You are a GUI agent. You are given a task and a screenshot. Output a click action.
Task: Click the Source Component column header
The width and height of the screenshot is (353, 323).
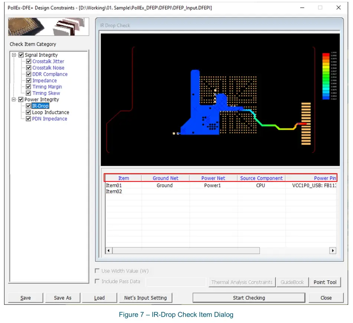pos(261,178)
